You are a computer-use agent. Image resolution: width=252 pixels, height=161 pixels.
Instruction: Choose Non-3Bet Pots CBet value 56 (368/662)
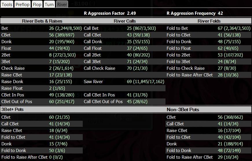230,117
